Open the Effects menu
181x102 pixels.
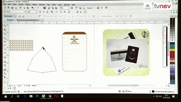[x=35, y=5]
